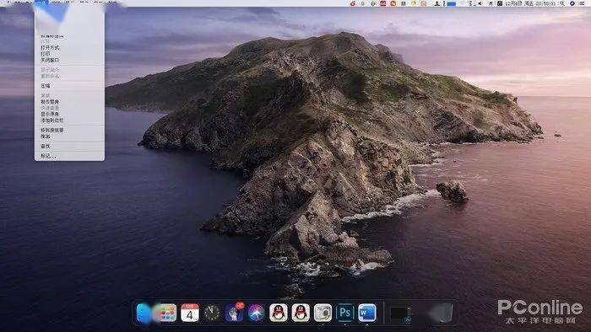Open the QQ icon right of Siri
Image resolution: width=591 pixels, height=332 pixels.
[279, 313]
